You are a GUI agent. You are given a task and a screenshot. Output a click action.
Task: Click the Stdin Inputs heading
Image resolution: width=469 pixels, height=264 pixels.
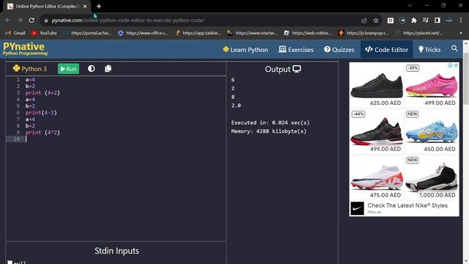[117, 251]
